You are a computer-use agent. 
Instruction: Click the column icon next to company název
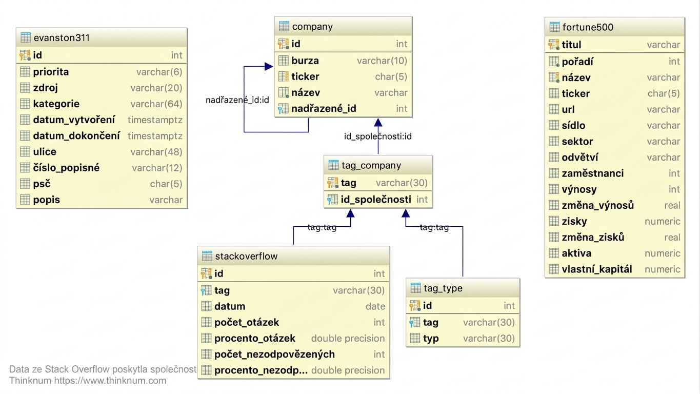point(284,92)
